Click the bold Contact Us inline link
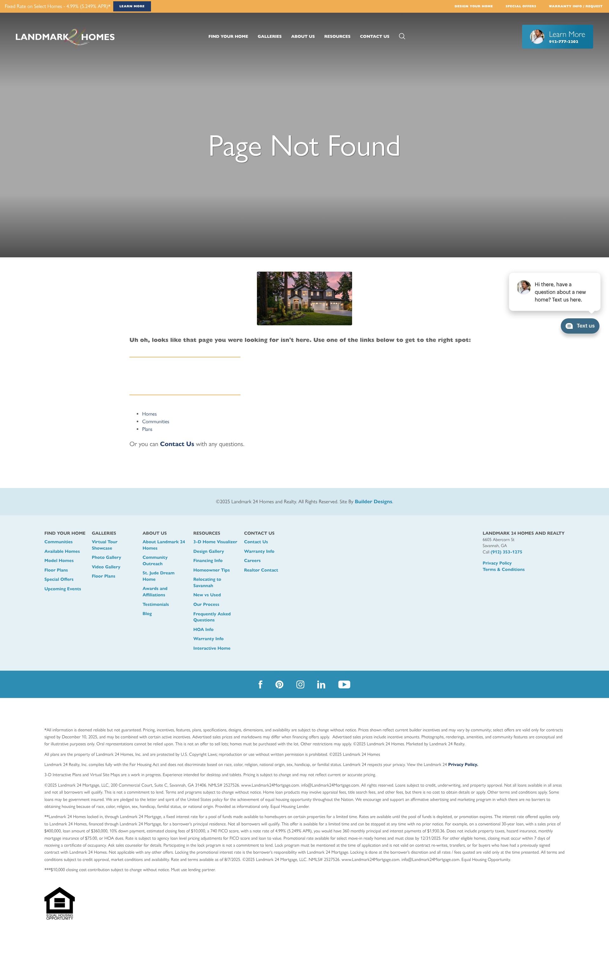 177,444
